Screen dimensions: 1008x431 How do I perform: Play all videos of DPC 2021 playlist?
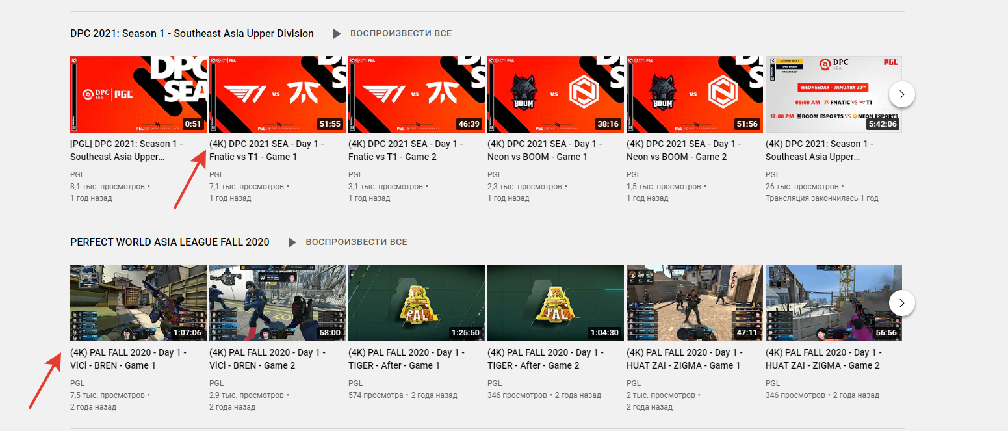401,33
